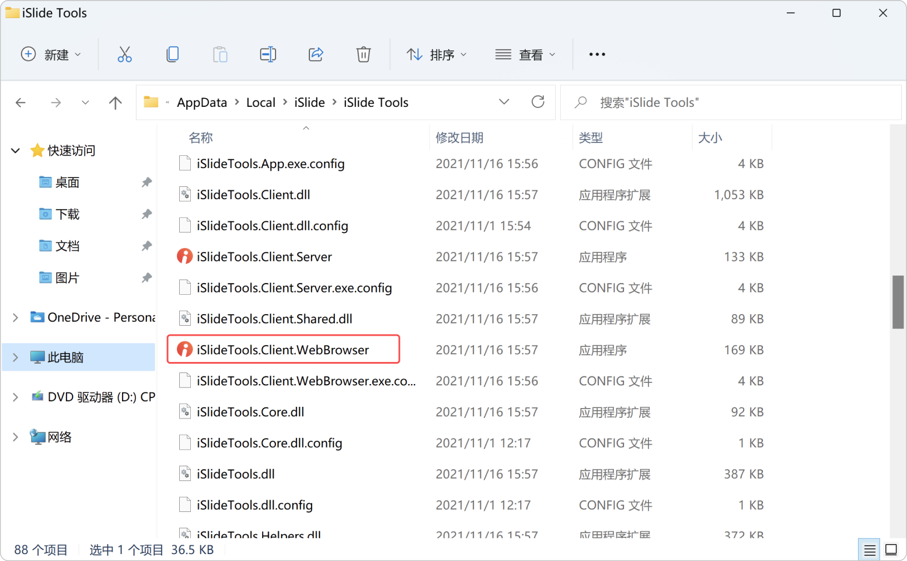This screenshot has height=561, width=907.
Task: Sort by 类型 column header
Action: click(591, 138)
